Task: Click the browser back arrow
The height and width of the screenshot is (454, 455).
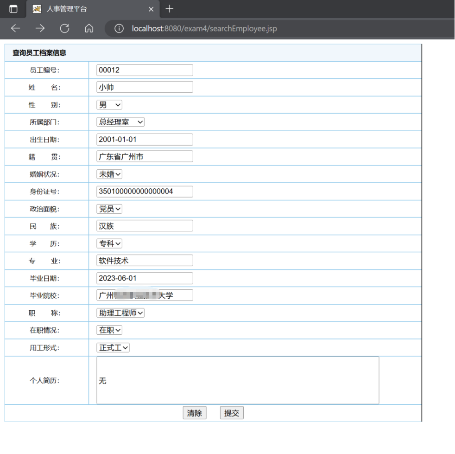Action: (15, 28)
